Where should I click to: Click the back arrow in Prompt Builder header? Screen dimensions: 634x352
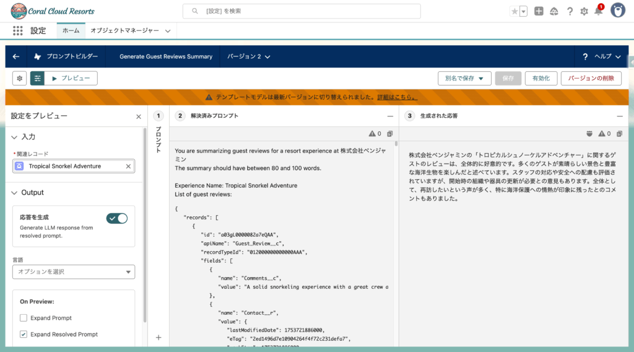click(x=16, y=56)
